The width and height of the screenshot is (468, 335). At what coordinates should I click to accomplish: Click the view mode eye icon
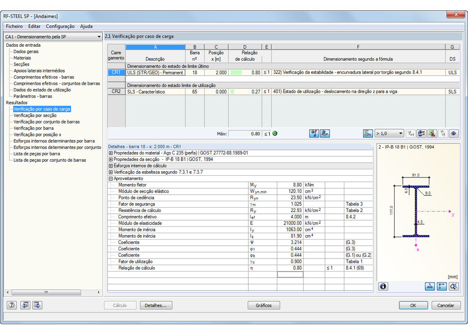tap(454, 133)
